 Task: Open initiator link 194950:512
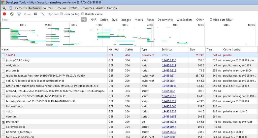169,71
